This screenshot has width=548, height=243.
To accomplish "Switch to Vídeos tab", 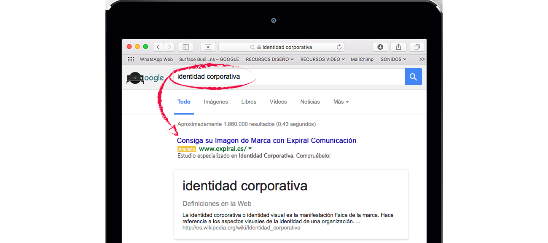I will pos(278,102).
